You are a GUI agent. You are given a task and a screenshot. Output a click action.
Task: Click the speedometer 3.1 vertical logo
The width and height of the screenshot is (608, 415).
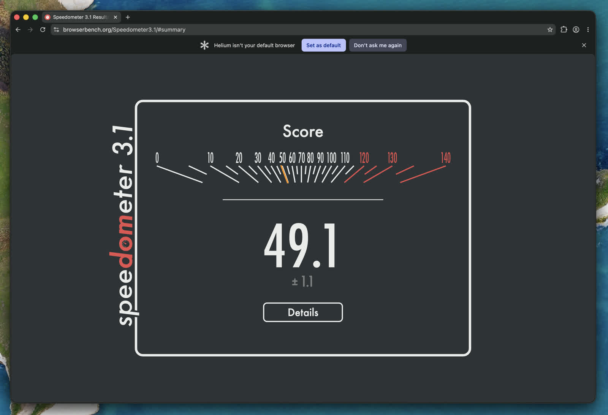click(x=123, y=226)
